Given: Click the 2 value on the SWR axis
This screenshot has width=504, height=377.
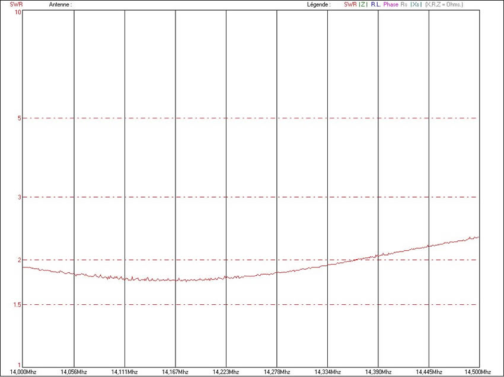Looking at the screenshot, I should (20, 260).
